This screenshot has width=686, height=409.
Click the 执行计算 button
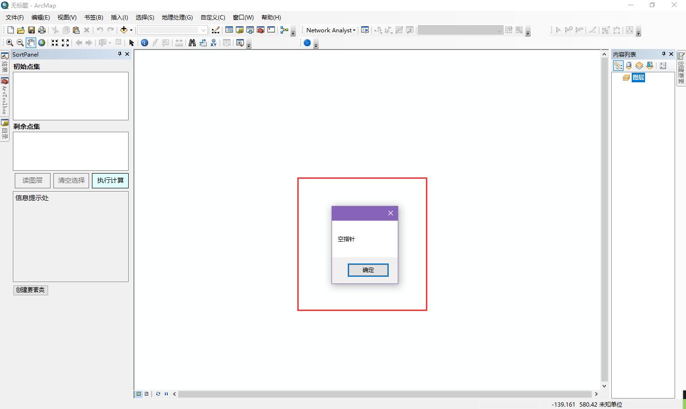[110, 181]
